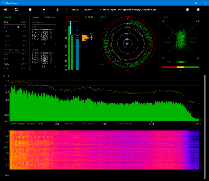Toggle the S-Mode loudness option
The height and width of the screenshot is (181, 209).
[89, 17]
